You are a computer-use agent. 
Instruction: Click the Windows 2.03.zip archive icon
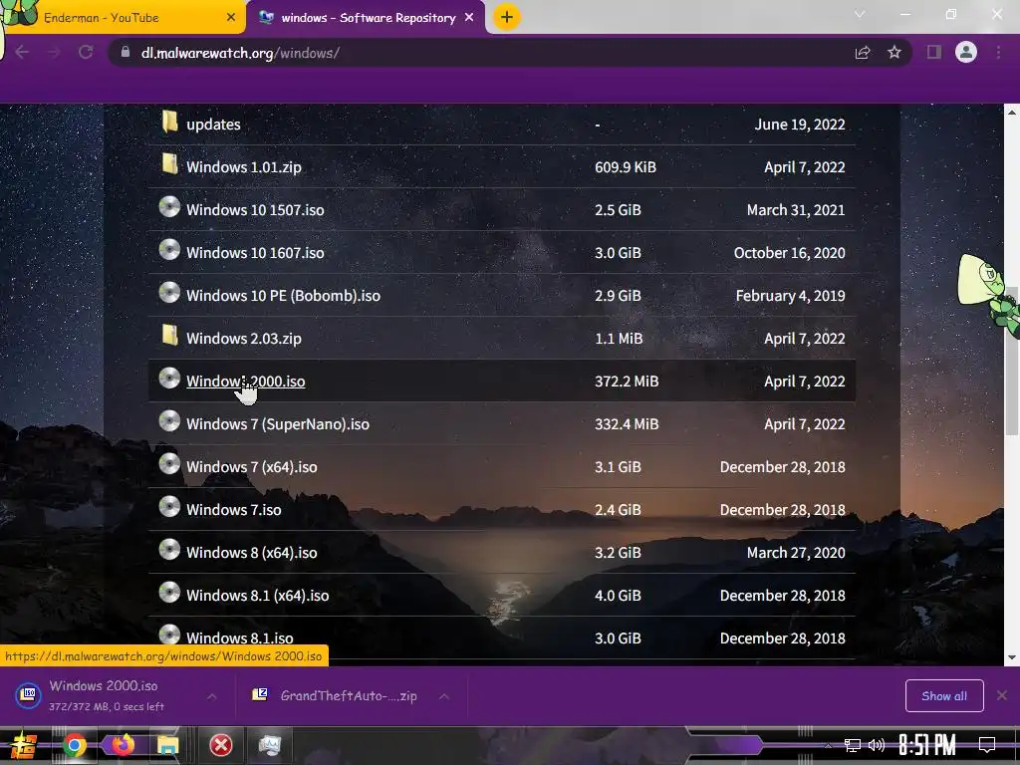coord(169,336)
